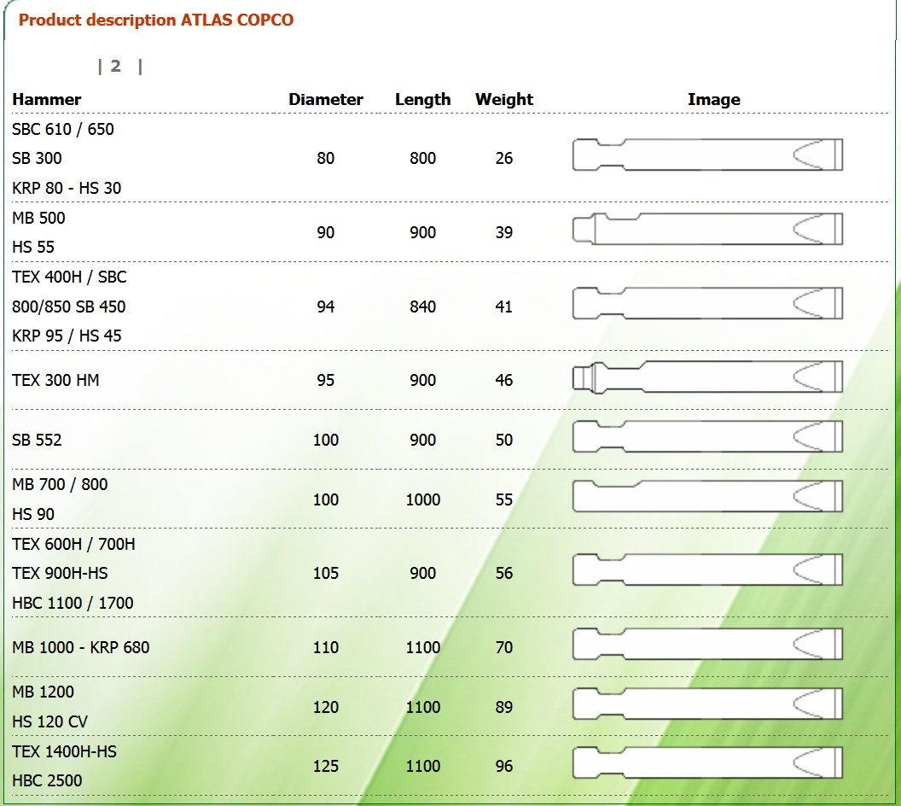Click the Length column header
901x806 pixels.
pyautogui.click(x=423, y=99)
